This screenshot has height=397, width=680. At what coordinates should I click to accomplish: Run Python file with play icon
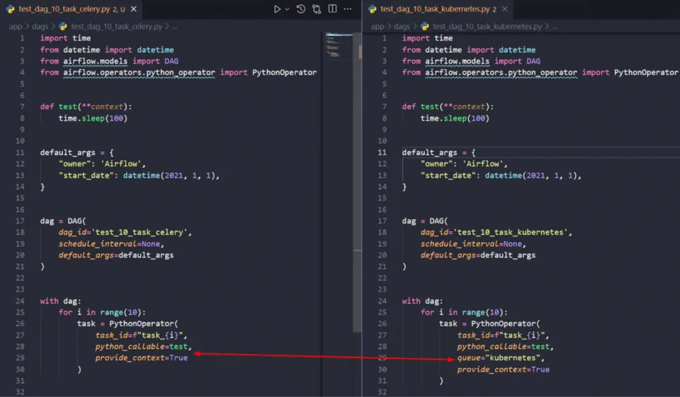coord(277,9)
